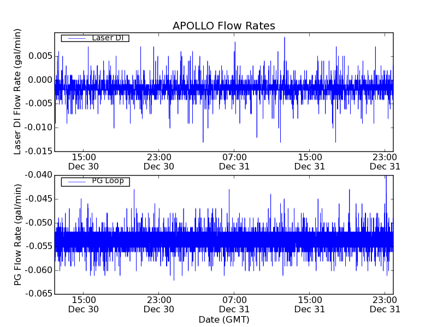The height and width of the screenshot is (327, 437).
Task: Click the 'APOLLO Flow Rates' chart title
Action: tap(224, 26)
